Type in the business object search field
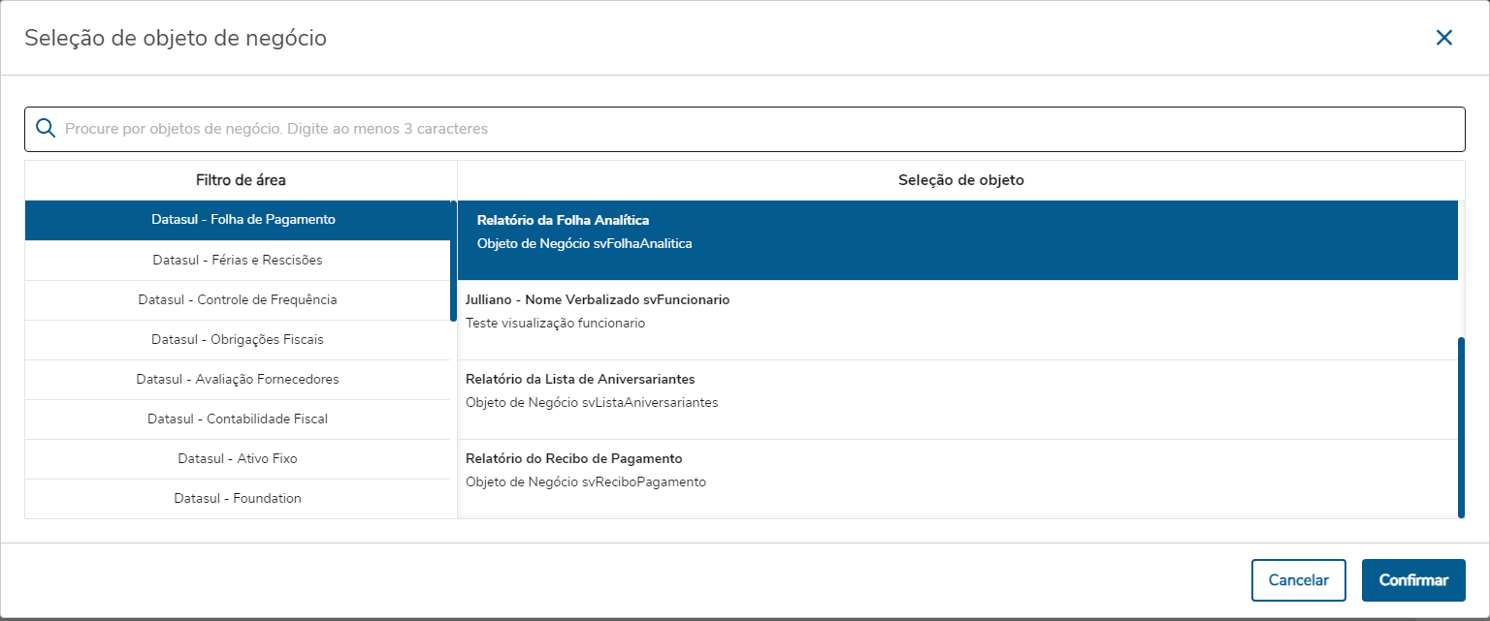This screenshot has height=621, width=1490. coord(757,129)
